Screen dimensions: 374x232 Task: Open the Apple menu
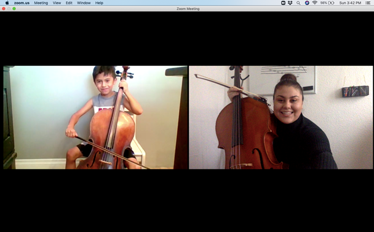click(x=7, y=3)
